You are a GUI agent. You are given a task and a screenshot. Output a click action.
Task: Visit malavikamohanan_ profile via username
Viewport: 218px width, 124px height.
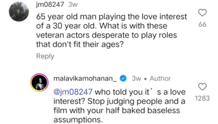click(x=85, y=79)
